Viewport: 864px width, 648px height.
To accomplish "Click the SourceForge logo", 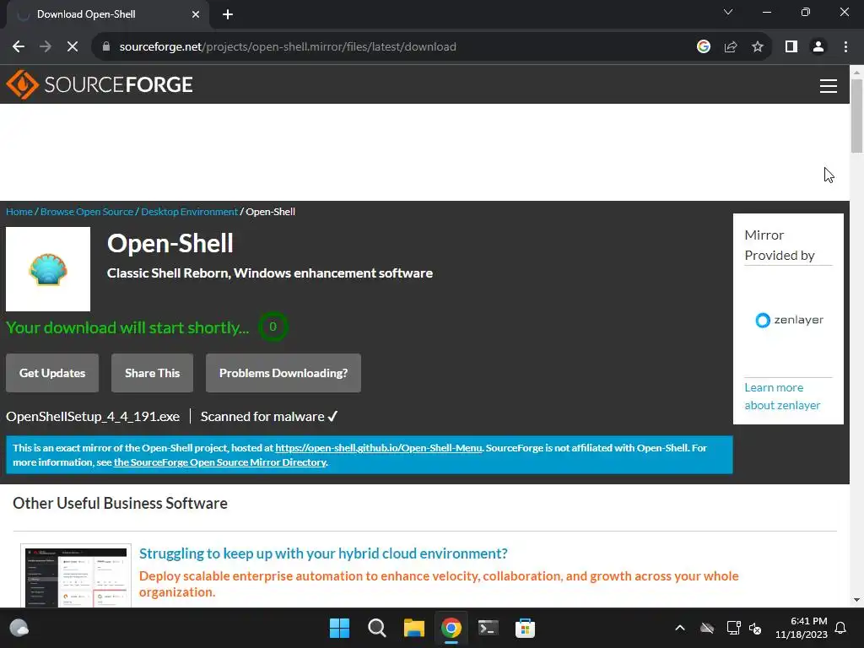I will tap(100, 84).
